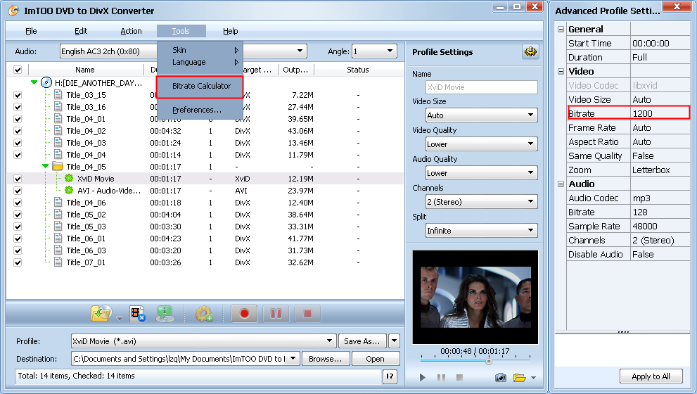Choose Bitrate Calculator from Tools menu
This screenshot has width=697, height=394.
click(x=200, y=87)
